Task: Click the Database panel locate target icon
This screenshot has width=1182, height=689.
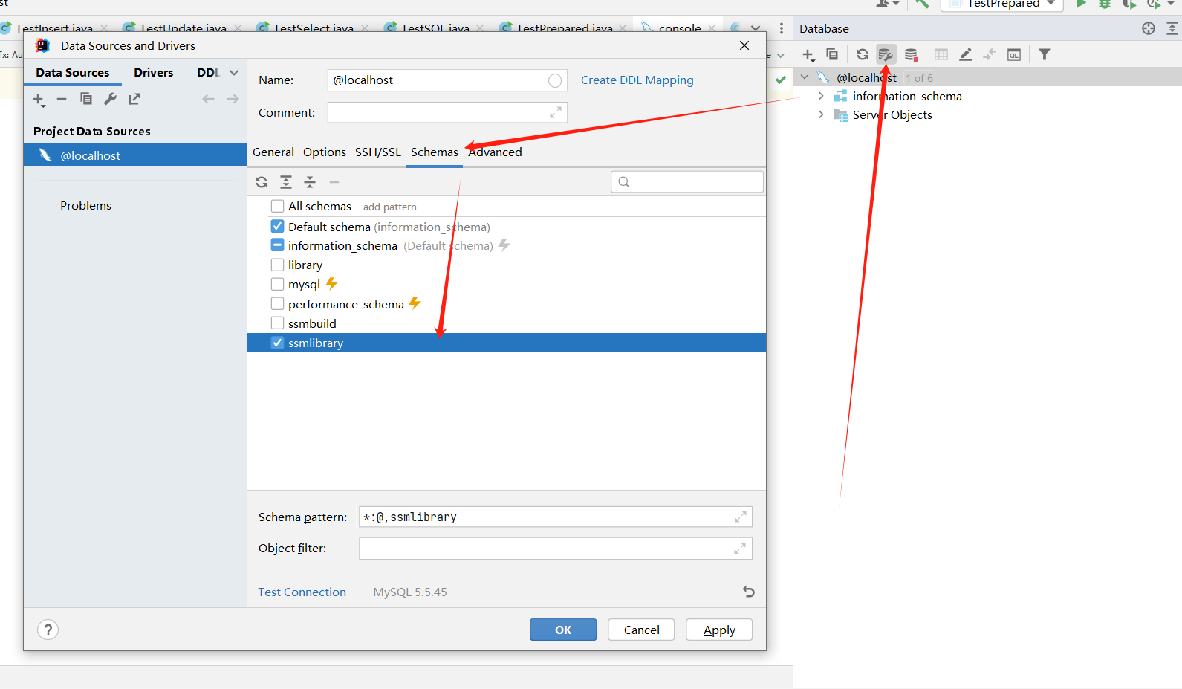Action: point(1149,28)
